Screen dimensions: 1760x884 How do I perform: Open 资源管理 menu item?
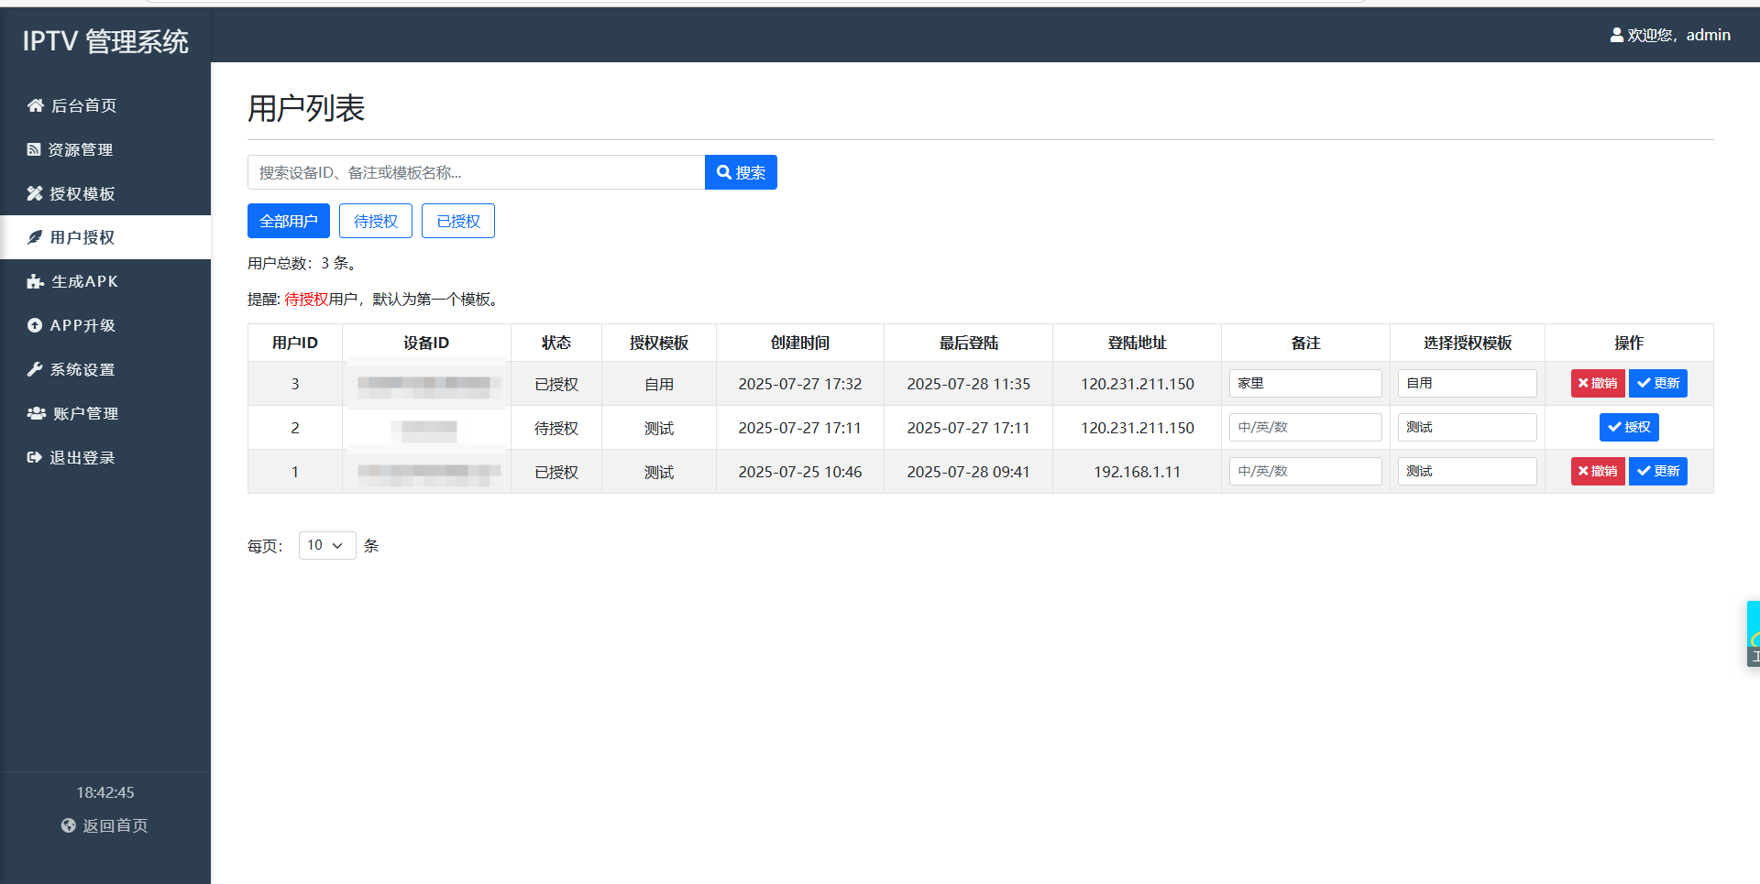[105, 149]
